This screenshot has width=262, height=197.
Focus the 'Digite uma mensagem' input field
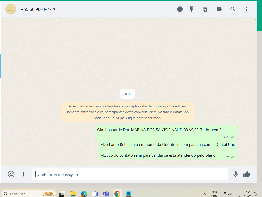(x=130, y=174)
